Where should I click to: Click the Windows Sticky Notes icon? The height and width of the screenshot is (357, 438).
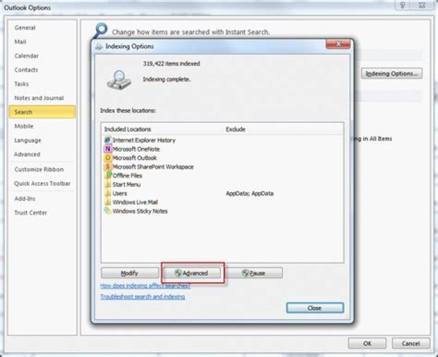point(108,211)
